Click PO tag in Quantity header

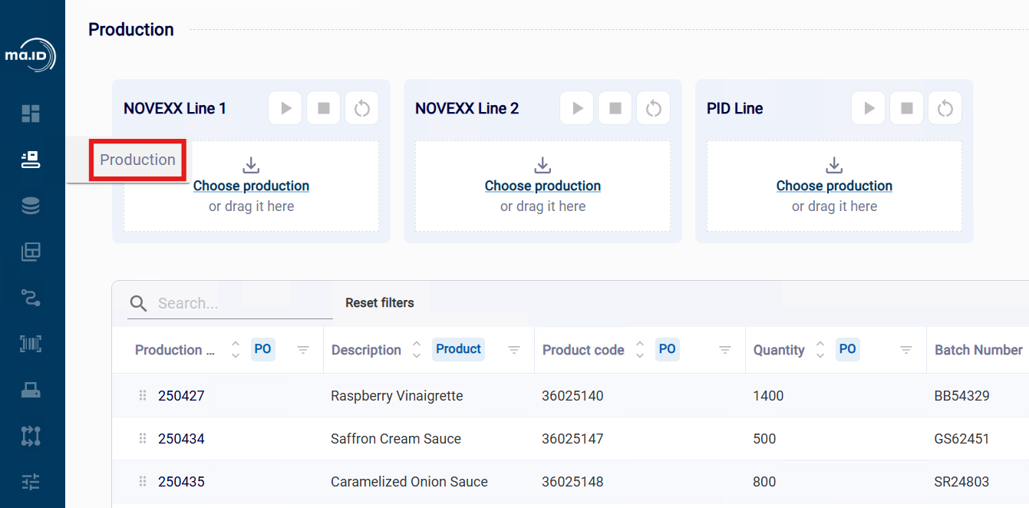coord(848,349)
